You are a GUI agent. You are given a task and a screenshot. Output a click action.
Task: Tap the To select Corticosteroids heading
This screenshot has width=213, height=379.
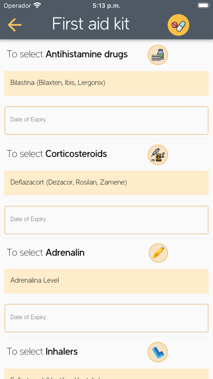57,154
